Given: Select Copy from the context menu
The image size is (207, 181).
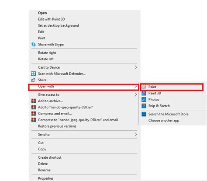Looking at the screenshot, I should (42, 149).
